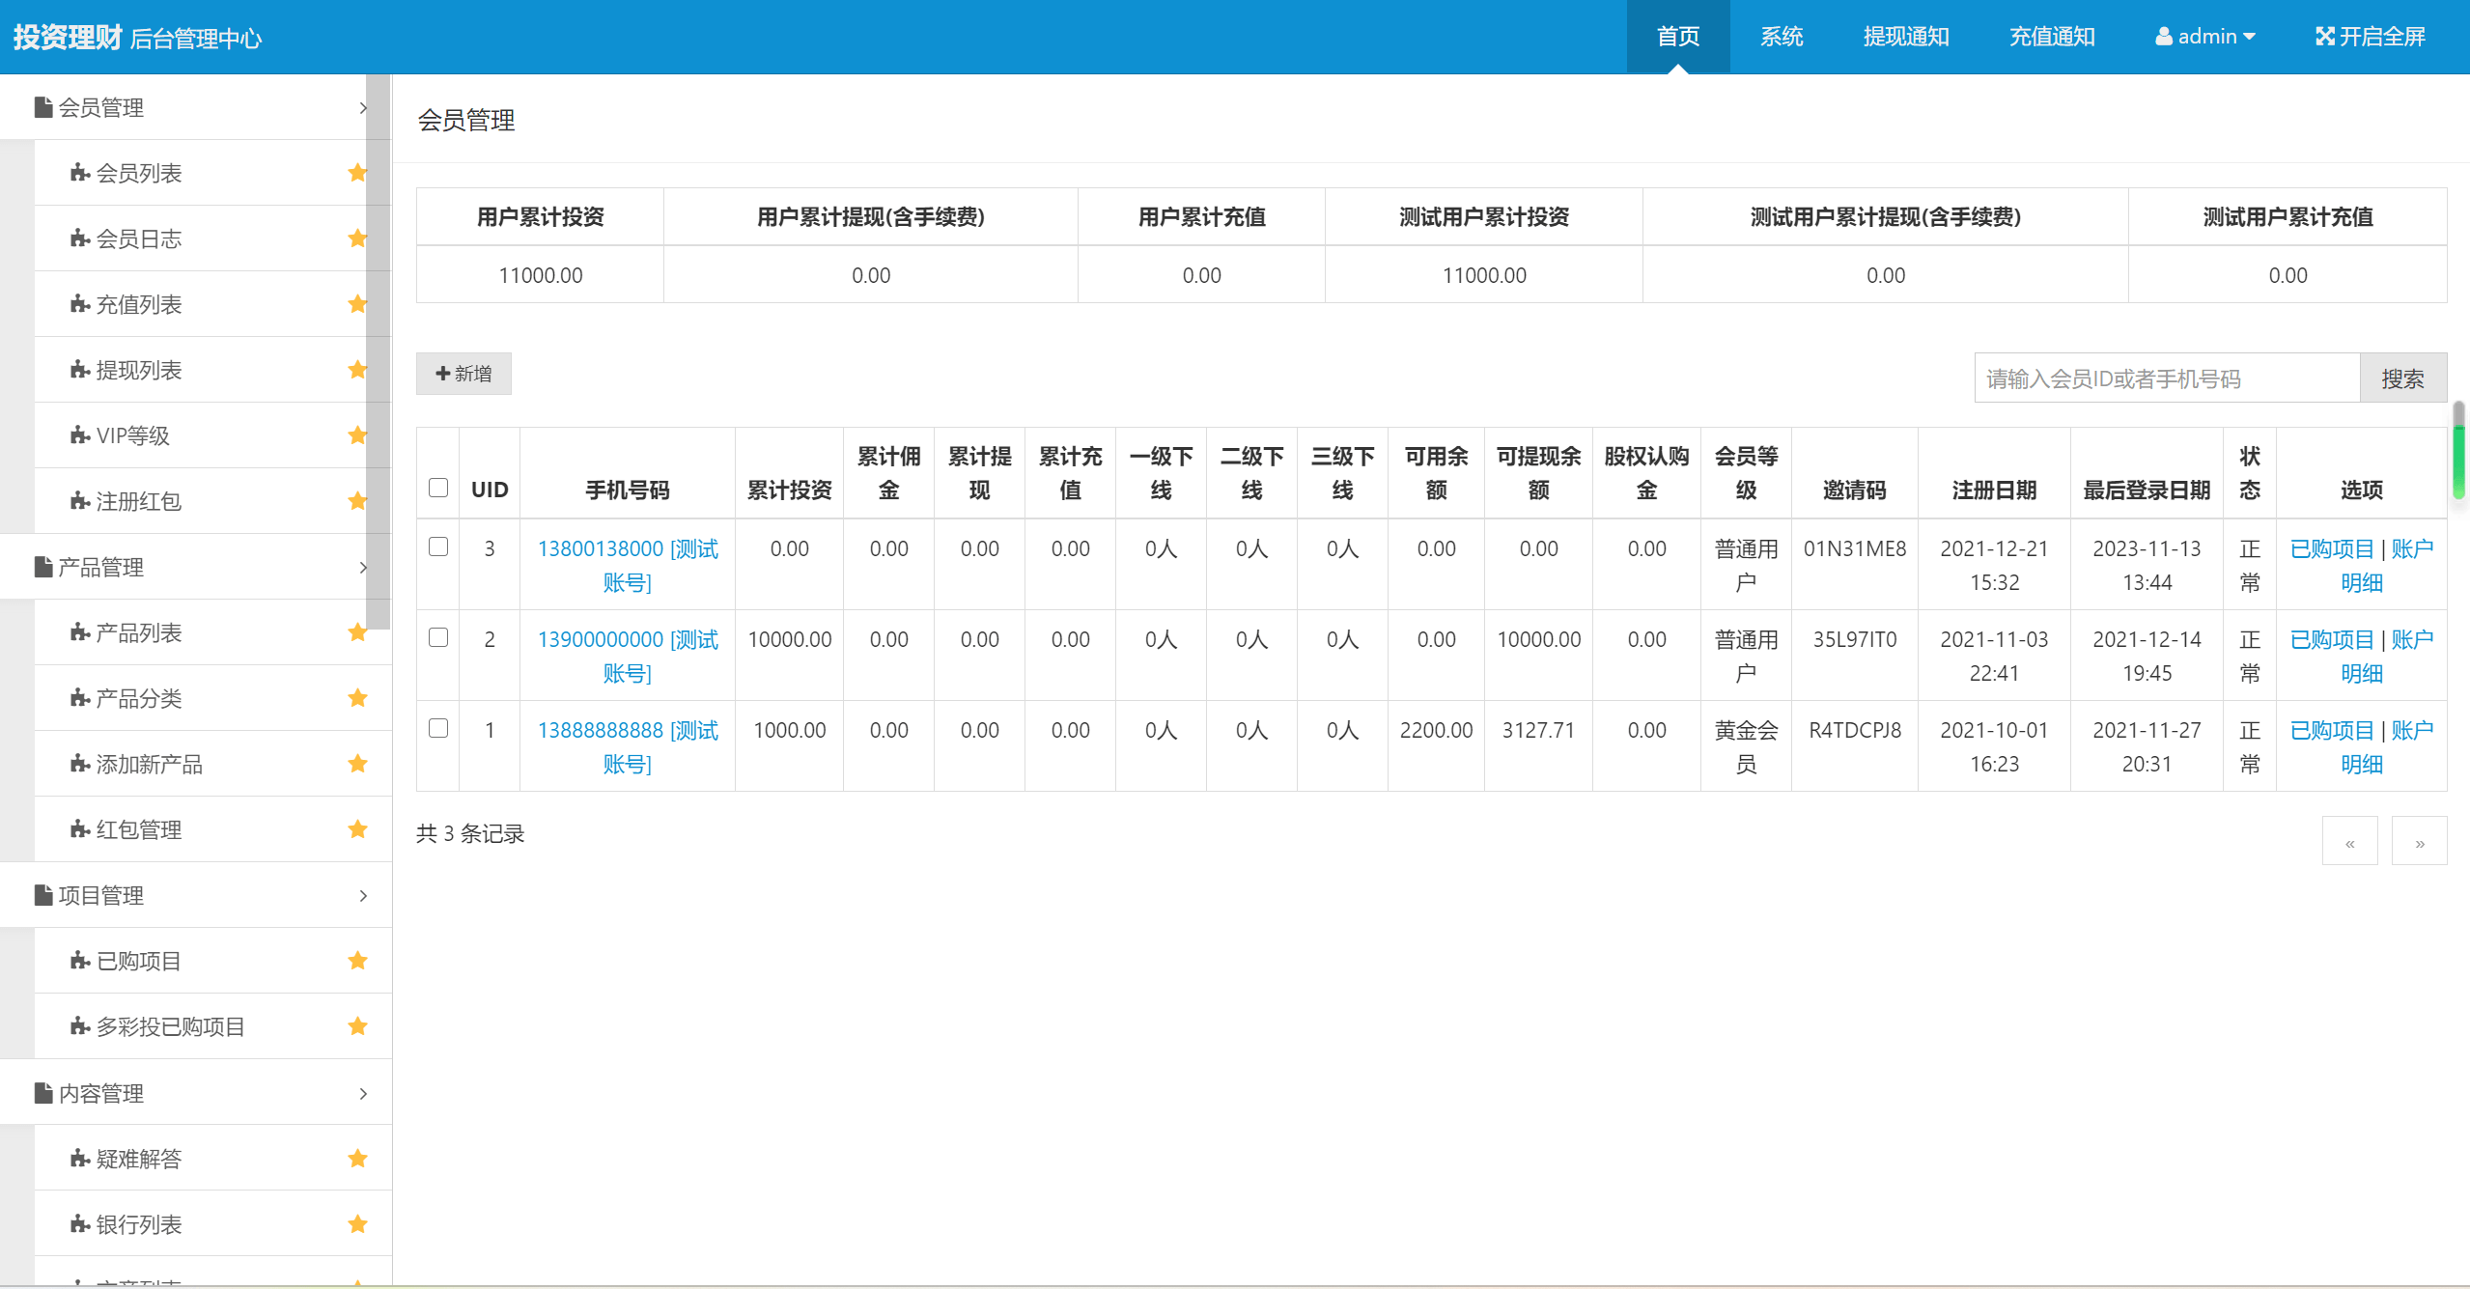Open the admin user dropdown
The image size is (2470, 1289).
pos(2205,37)
